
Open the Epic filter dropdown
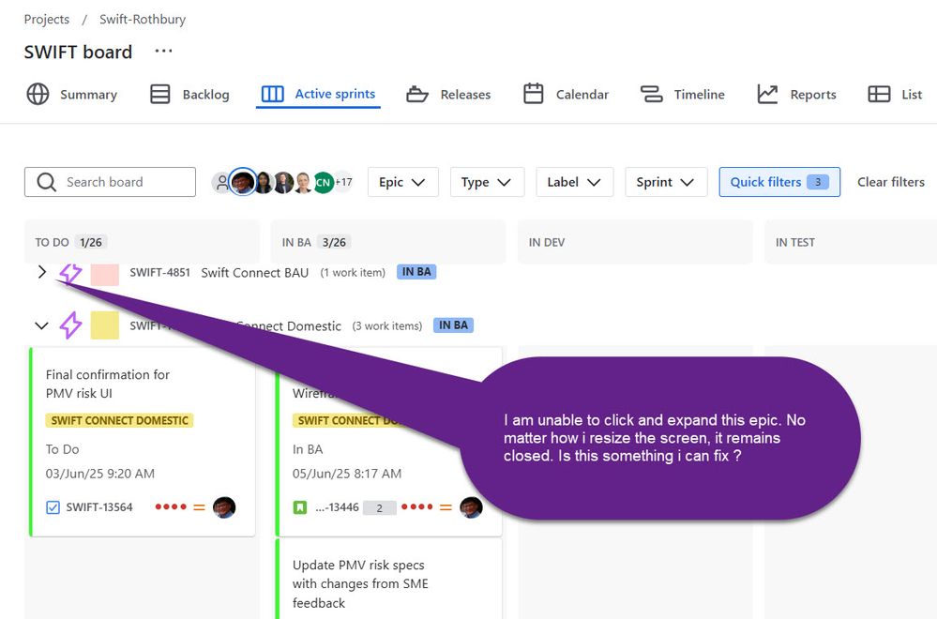402,182
